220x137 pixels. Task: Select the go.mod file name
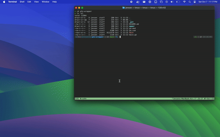(132, 28)
